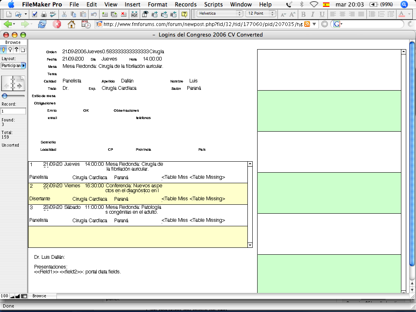Screen dimensions: 416x312
Task: Switch to Find mode magnifier icon
Action: [x=10, y=50]
